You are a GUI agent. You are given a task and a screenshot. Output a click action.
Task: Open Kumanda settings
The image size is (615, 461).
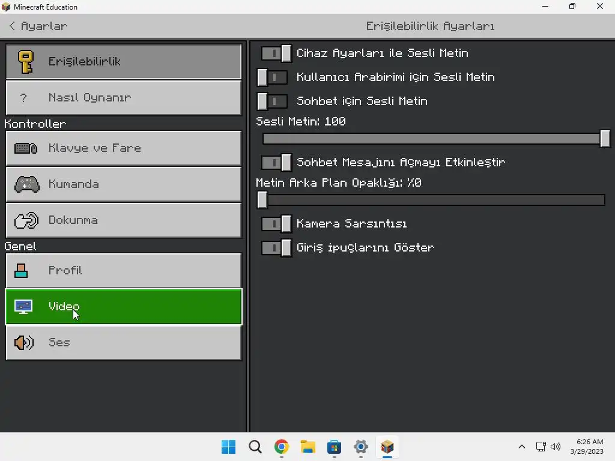click(124, 184)
